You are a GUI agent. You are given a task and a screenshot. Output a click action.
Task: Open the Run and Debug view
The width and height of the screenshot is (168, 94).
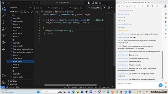pyautogui.click(x=4, y=29)
